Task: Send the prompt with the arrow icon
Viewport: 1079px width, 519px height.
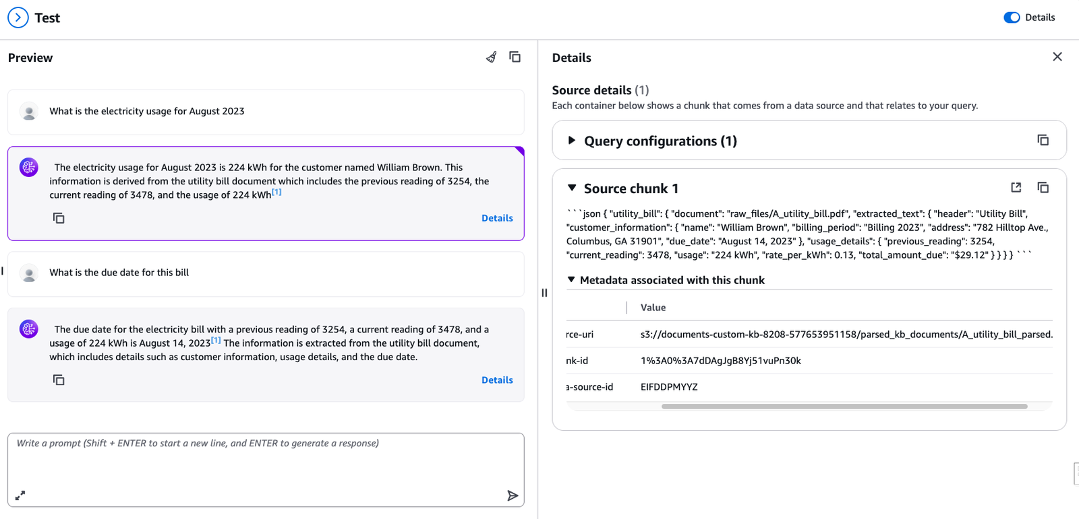Action: [x=513, y=496]
